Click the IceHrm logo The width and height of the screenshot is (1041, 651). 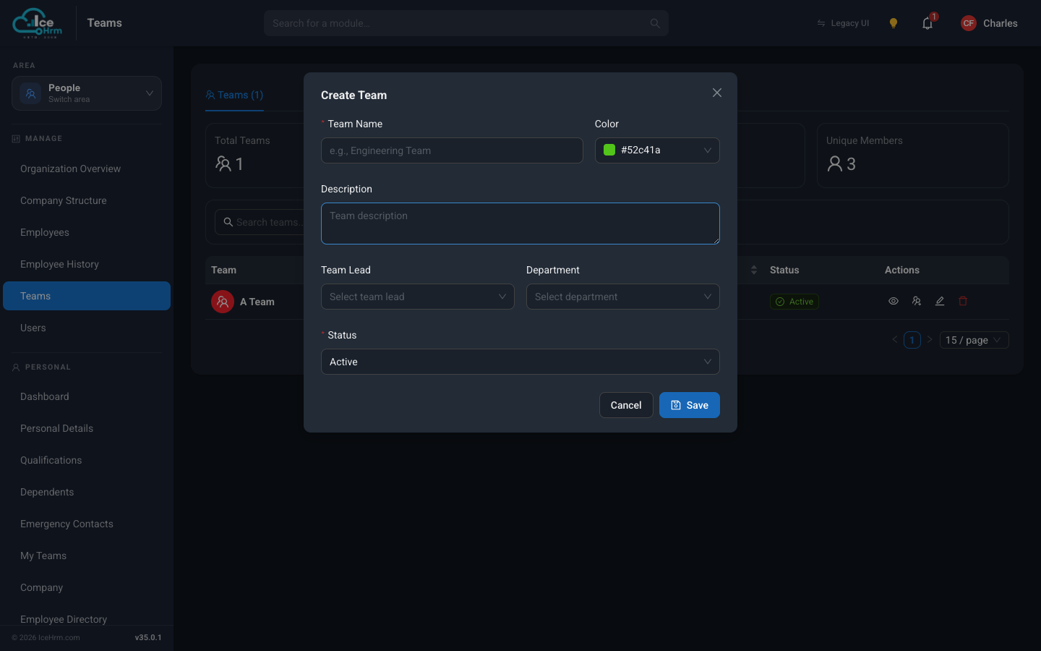click(38, 23)
